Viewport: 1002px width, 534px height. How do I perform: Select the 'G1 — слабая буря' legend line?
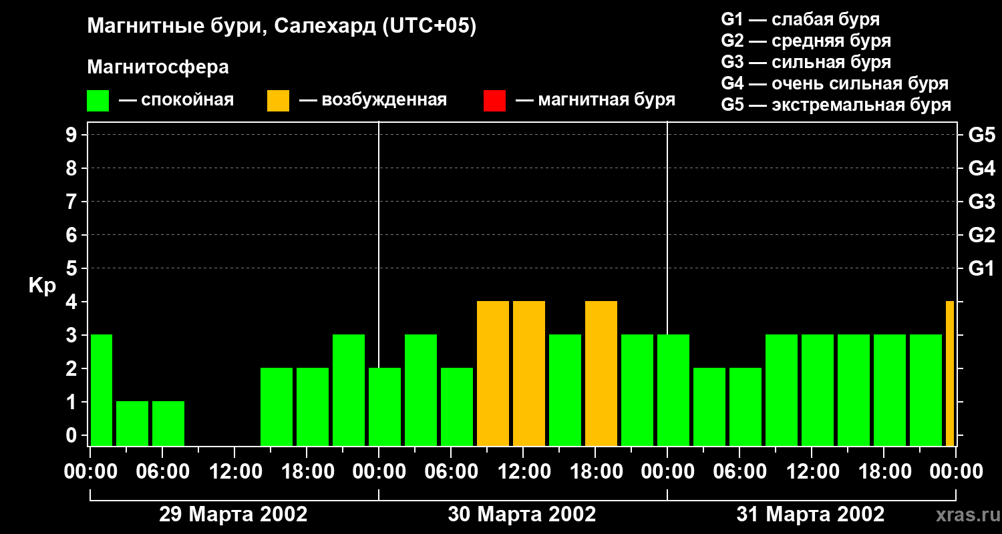click(800, 19)
